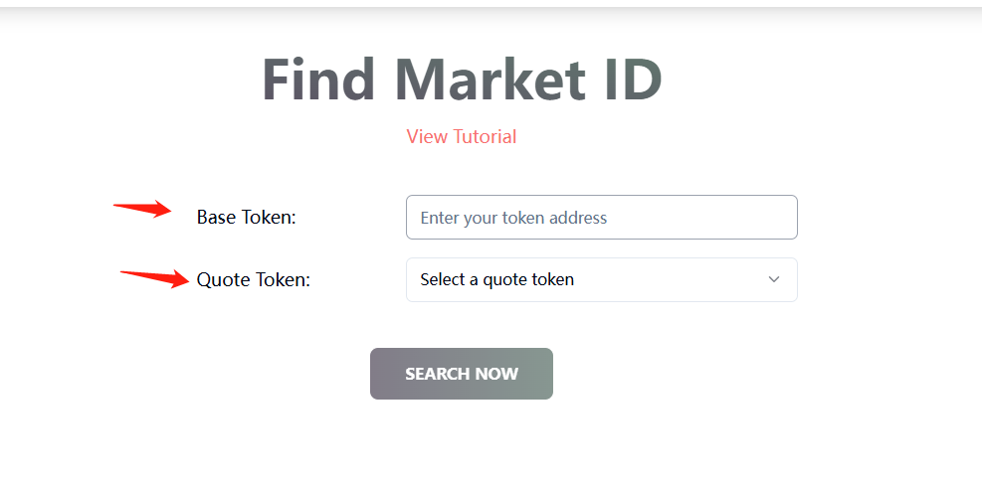Screen dimensions: 982x489
Task: Click the Base Token label
Action: click(x=246, y=218)
